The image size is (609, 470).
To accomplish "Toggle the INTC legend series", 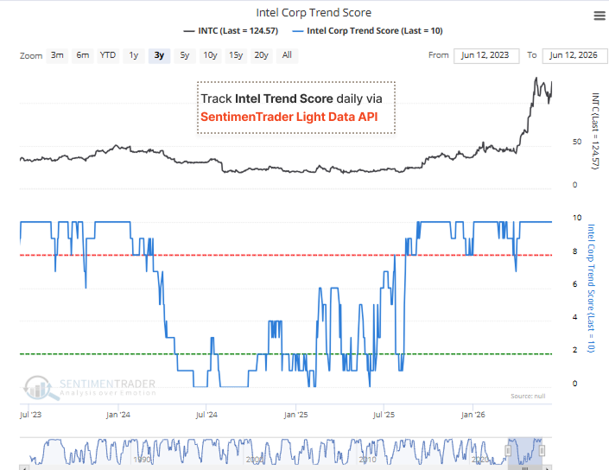I will 231,31.
